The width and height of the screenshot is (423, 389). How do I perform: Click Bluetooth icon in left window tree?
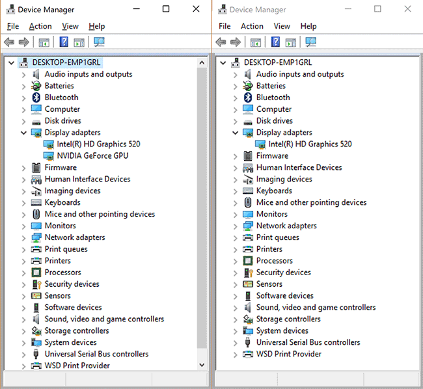[x=36, y=98]
